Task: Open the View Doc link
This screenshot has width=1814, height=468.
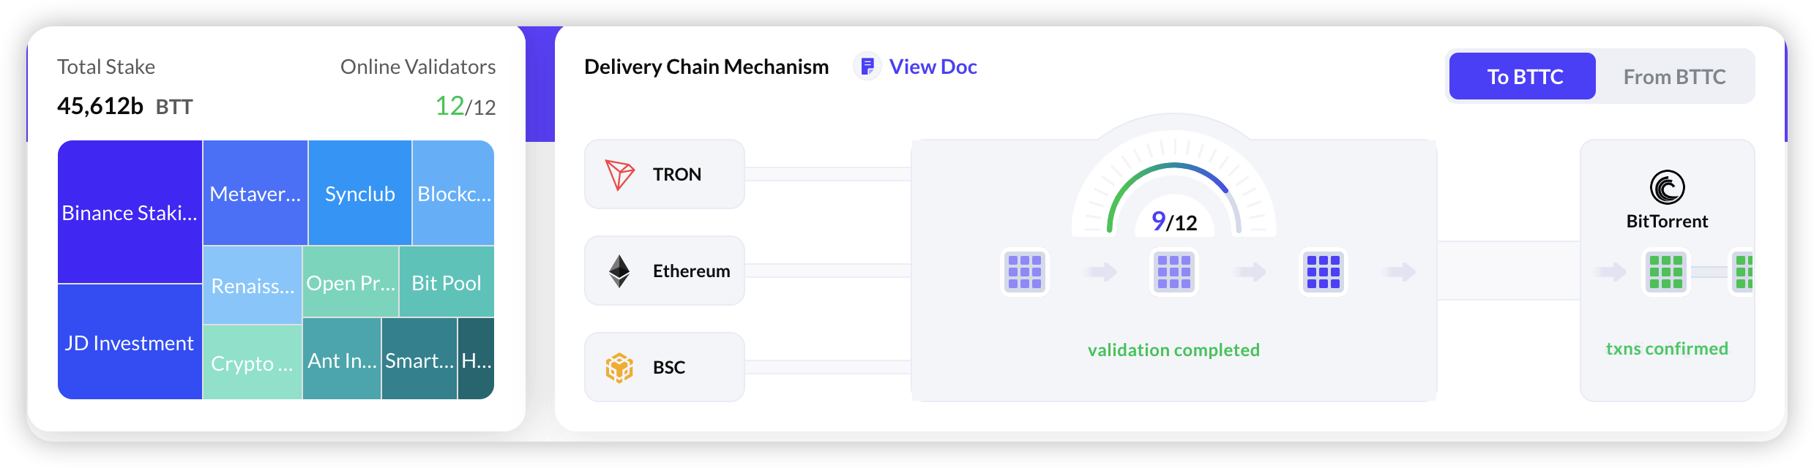Action: point(933,67)
